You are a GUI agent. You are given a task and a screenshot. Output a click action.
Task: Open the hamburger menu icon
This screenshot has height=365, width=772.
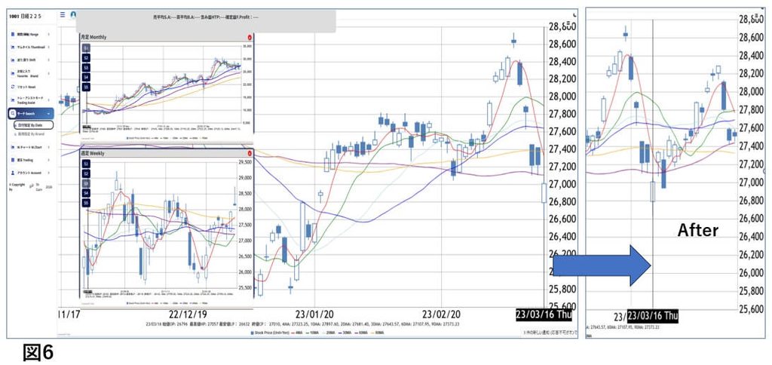point(63,14)
